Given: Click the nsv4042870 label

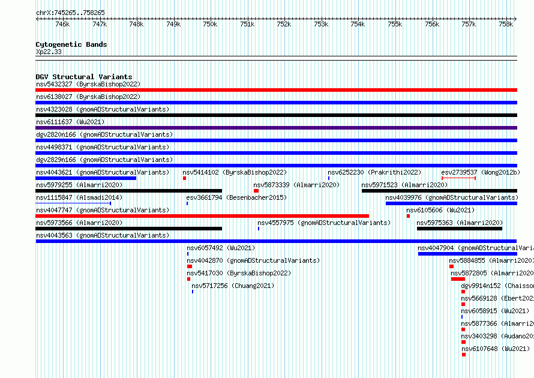Looking at the screenshot, I should pos(253,260).
